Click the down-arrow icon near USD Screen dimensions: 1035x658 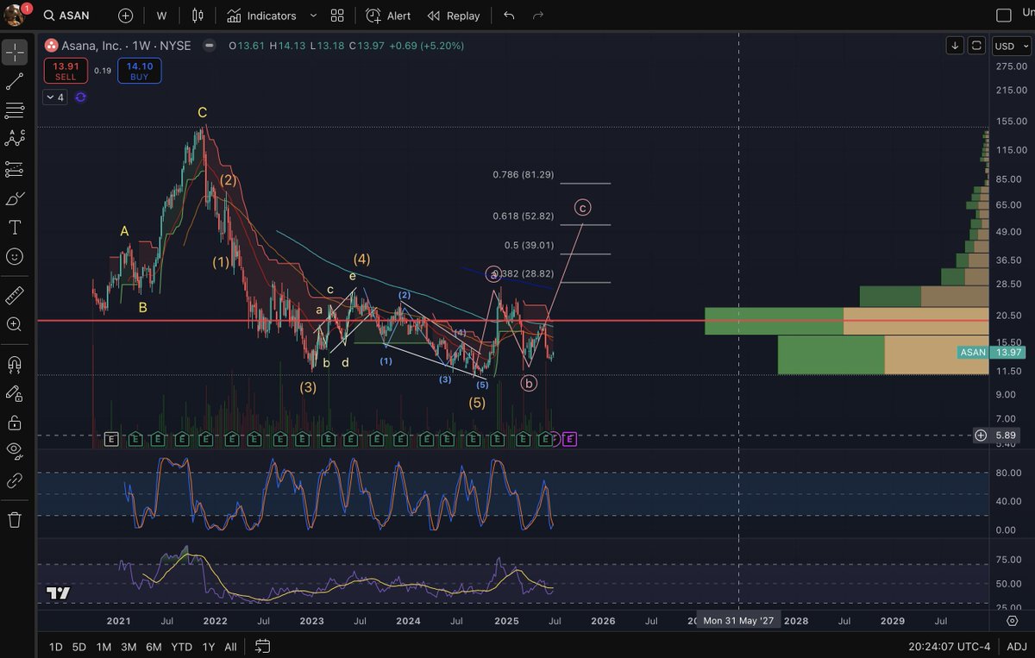pyautogui.click(x=955, y=45)
